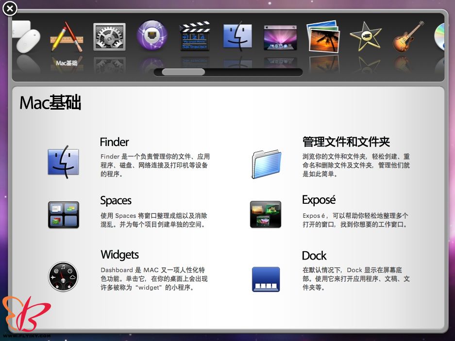Image resolution: width=455 pixels, height=341 pixels.
Task: Click the large Finder icon beside the Finder heading
Action: [63, 162]
